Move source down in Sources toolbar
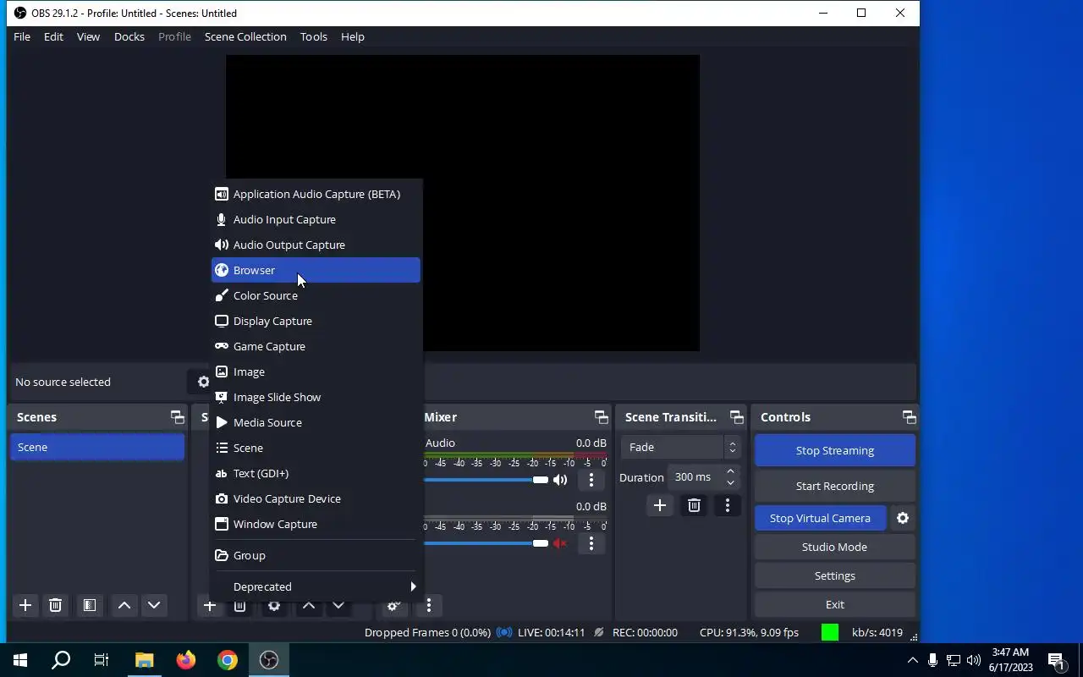This screenshot has width=1083, height=677. pyautogui.click(x=338, y=605)
